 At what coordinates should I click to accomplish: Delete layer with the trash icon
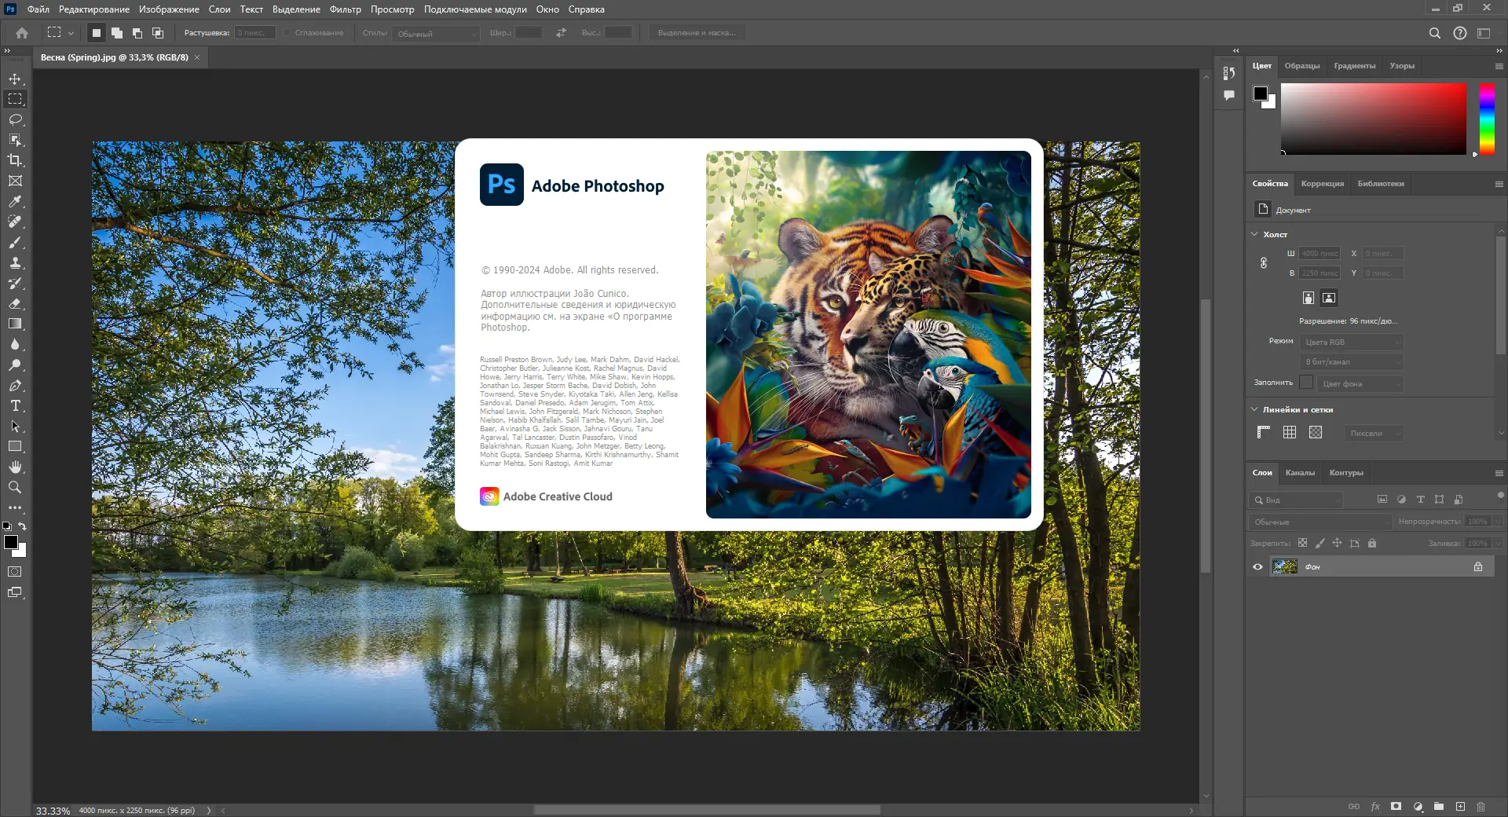tap(1481, 807)
